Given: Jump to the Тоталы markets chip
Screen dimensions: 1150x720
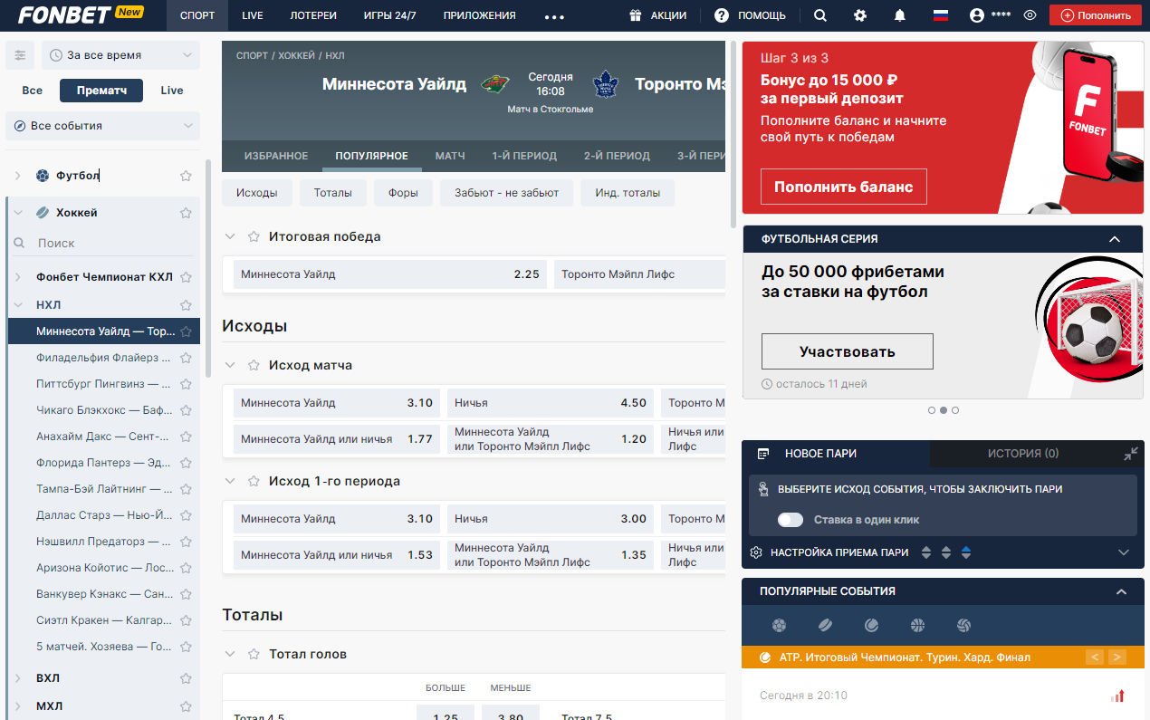Looking at the screenshot, I should tap(332, 192).
